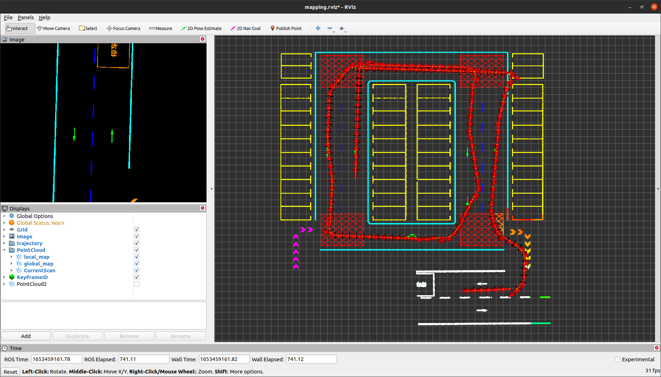Click the Wall Time field
Screen dimensions: 661x377
point(224,359)
